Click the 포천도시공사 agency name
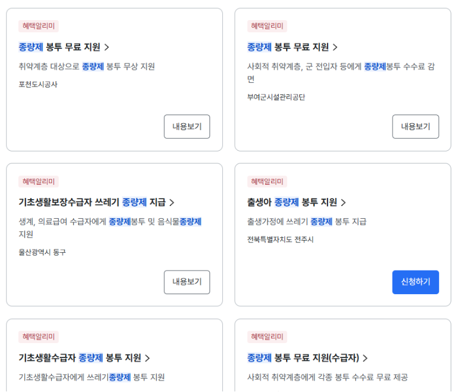The height and width of the screenshot is (392, 453). tap(38, 85)
